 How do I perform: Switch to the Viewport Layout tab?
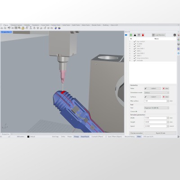point(16,25)
